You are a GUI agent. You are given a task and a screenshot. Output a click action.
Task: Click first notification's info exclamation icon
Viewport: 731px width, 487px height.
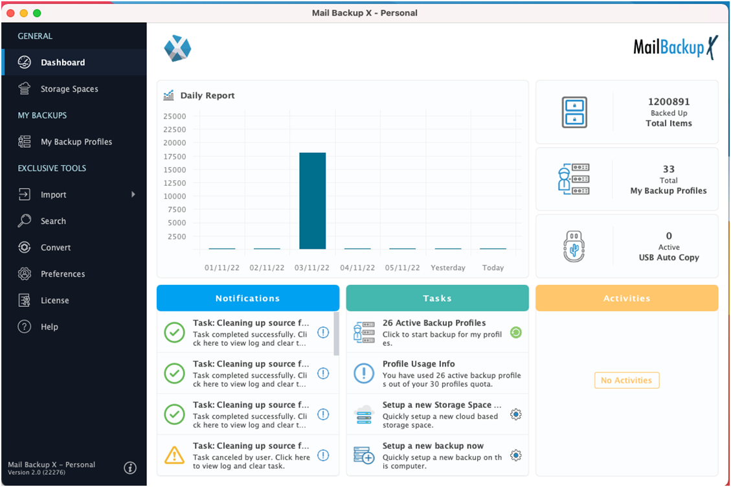click(x=323, y=333)
